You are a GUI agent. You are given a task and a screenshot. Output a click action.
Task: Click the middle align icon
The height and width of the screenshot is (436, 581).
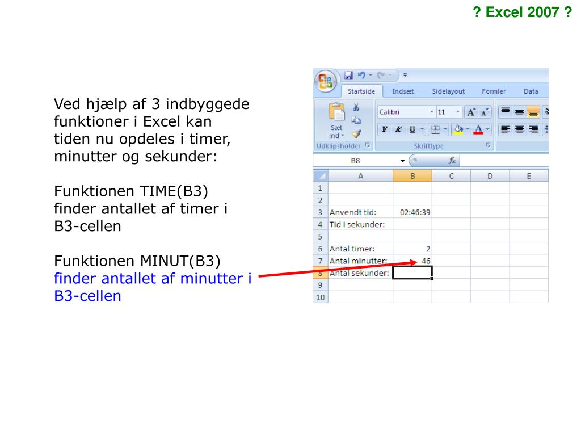(x=520, y=112)
